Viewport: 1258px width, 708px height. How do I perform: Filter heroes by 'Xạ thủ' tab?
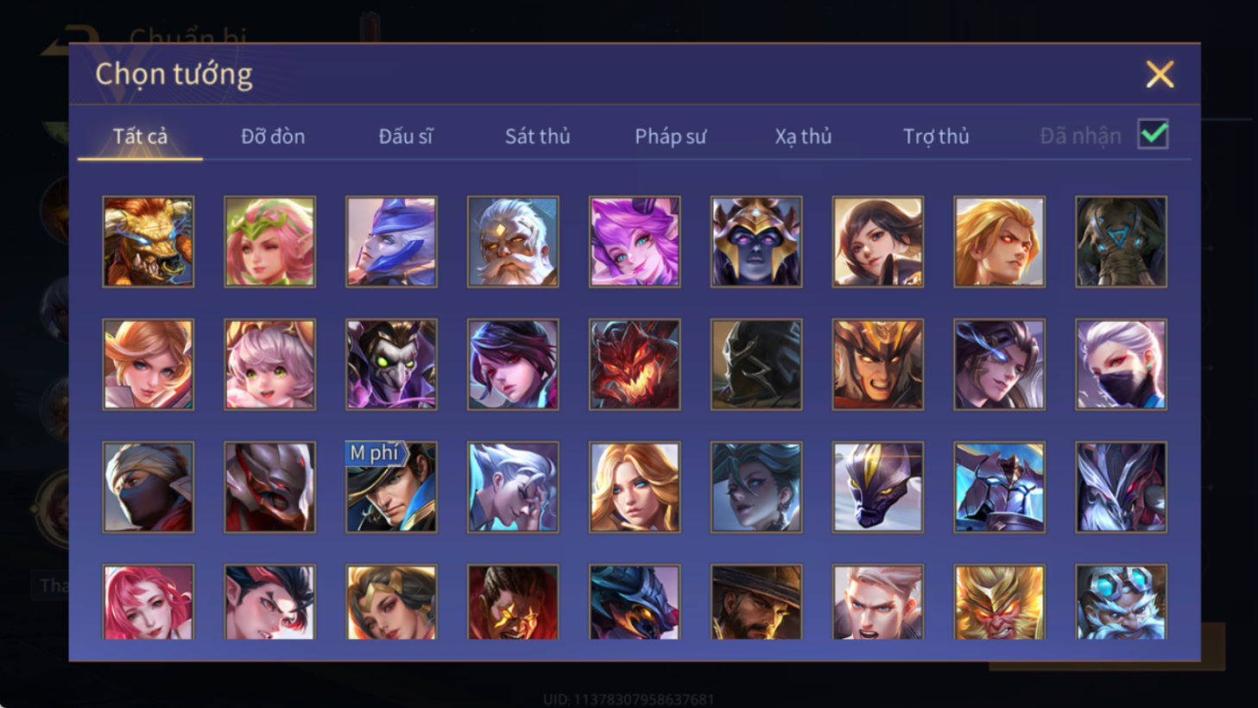[x=803, y=136]
